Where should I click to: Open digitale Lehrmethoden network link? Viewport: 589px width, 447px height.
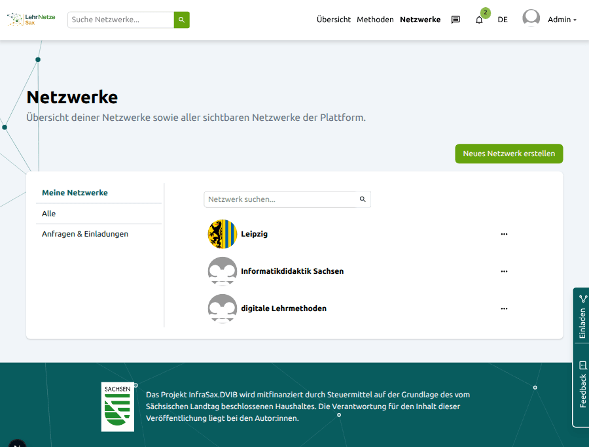tap(283, 308)
